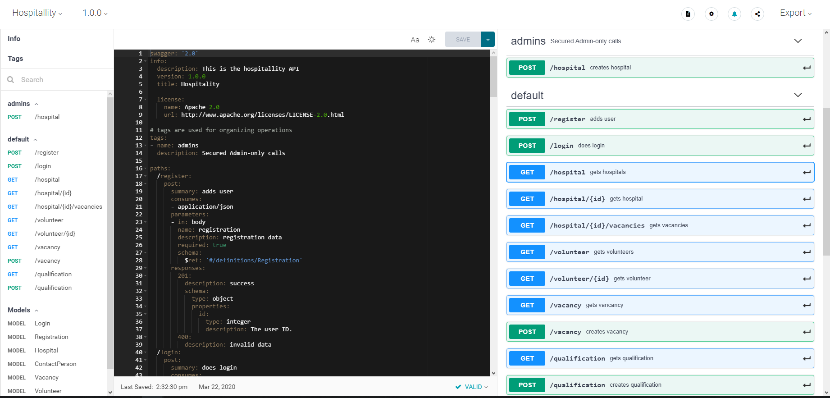The image size is (830, 398).
Task: Click the document icon in top toolbar
Action: pyautogui.click(x=688, y=14)
